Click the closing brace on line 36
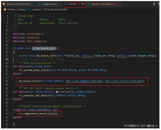The image size is (161, 130). [x=14, y=124]
